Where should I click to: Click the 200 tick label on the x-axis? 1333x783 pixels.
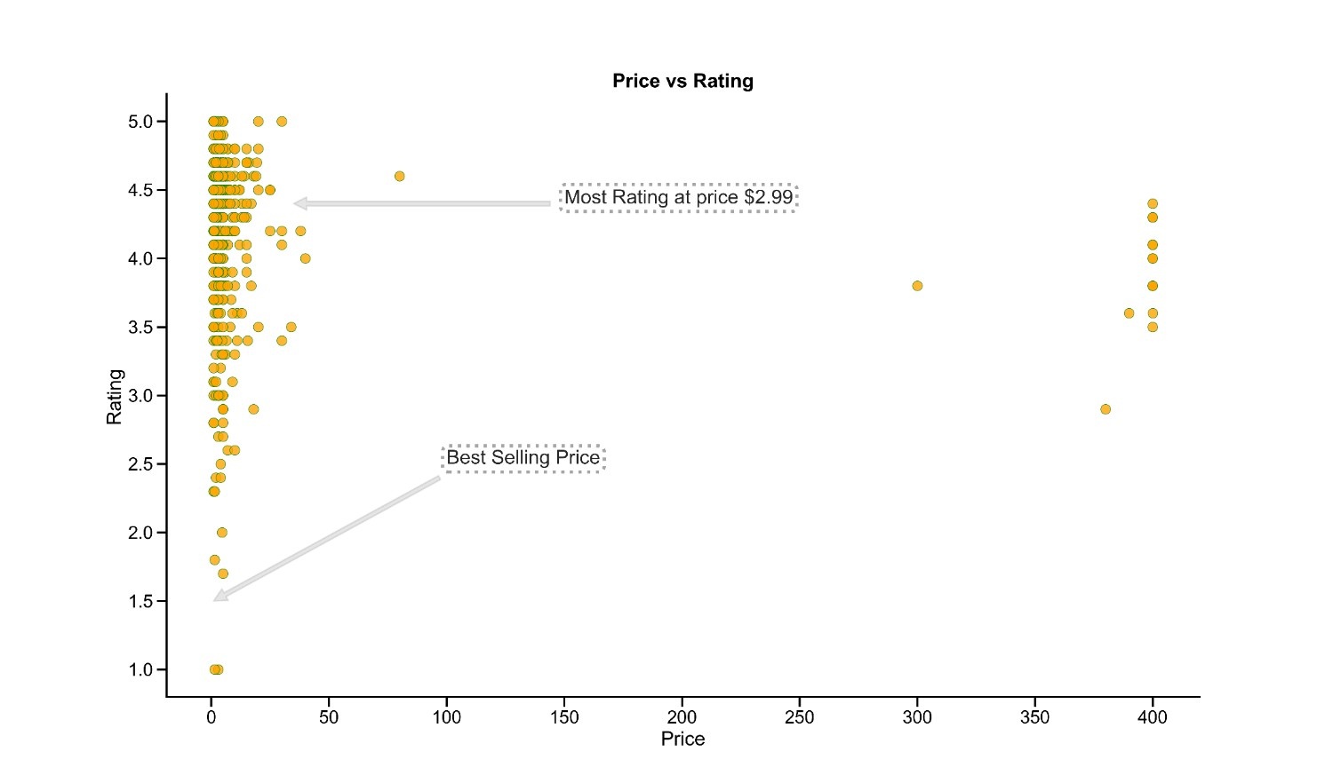(x=682, y=717)
